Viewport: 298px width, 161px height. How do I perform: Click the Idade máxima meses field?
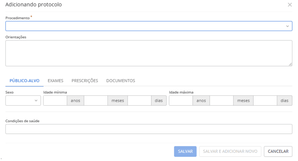[x=222, y=101]
